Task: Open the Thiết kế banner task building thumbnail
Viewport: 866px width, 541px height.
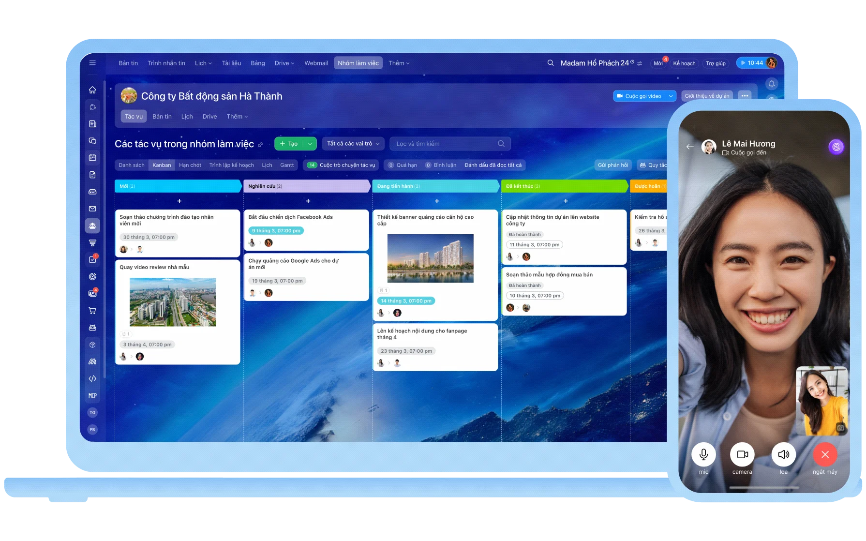Action: point(431,258)
